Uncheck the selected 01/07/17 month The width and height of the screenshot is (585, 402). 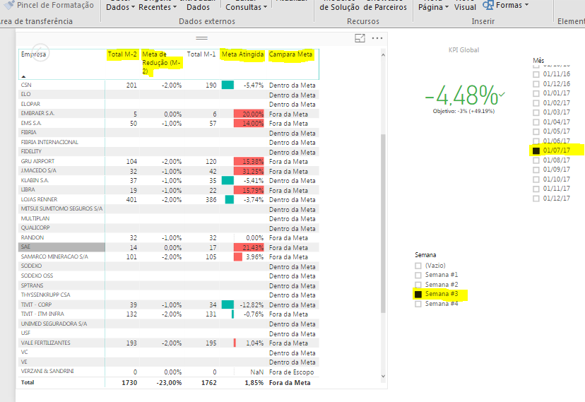tap(536, 150)
